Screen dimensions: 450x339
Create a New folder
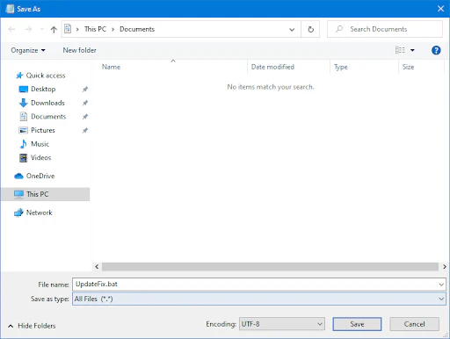[79, 50]
